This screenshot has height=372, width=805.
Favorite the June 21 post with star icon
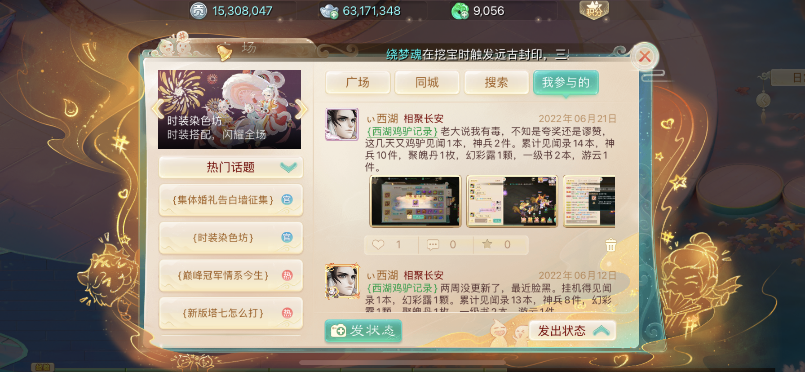tap(487, 244)
